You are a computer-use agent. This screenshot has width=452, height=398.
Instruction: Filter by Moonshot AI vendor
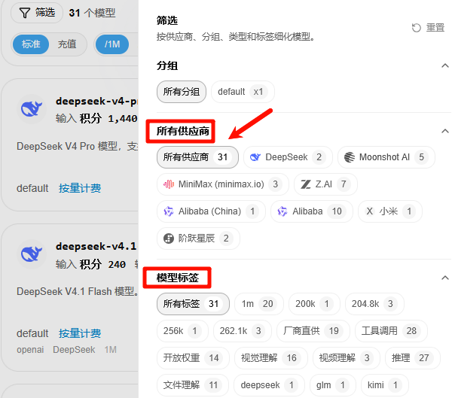tap(386, 157)
